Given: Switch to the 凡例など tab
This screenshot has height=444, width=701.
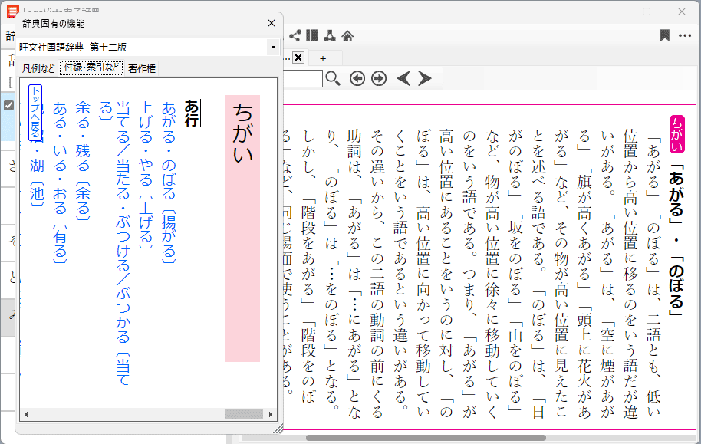Looking at the screenshot, I should (x=38, y=68).
